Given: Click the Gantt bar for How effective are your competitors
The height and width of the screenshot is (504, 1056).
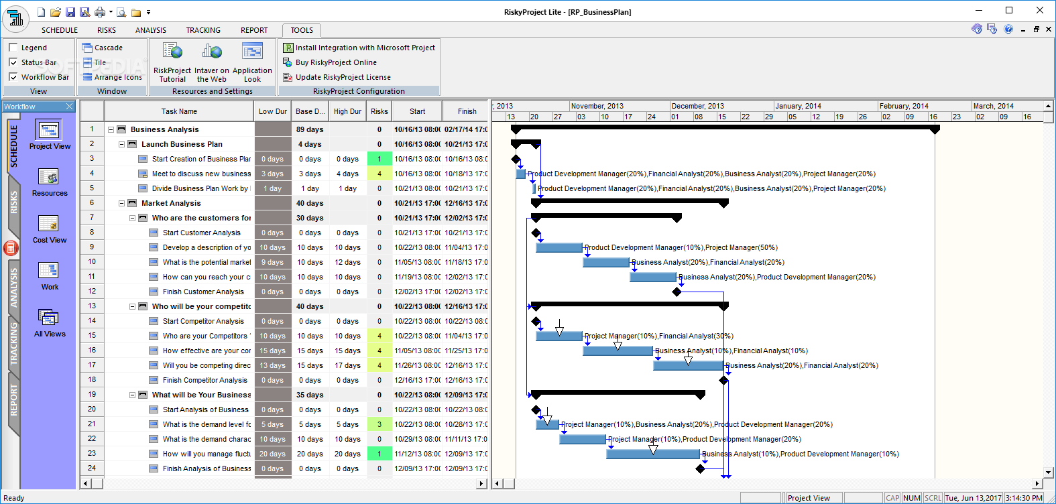Looking at the screenshot, I should point(618,351).
